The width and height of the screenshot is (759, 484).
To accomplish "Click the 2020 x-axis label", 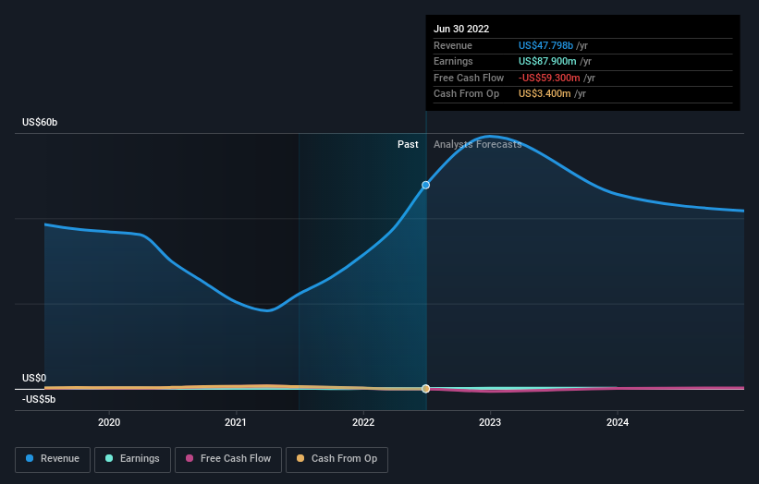I will click(x=109, y=423).
